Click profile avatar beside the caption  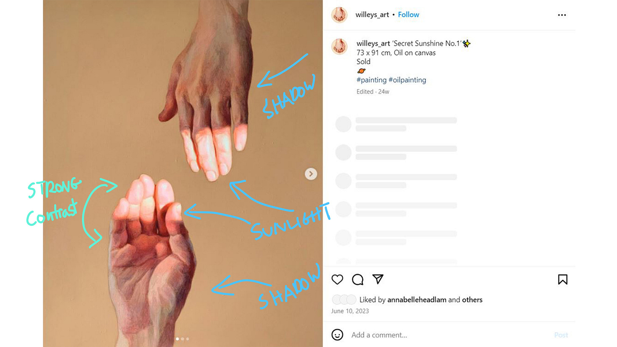339,47
